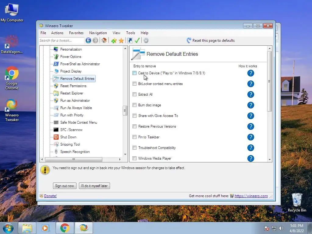
Task: Open the Donate! link
Action: coord(50,196)
